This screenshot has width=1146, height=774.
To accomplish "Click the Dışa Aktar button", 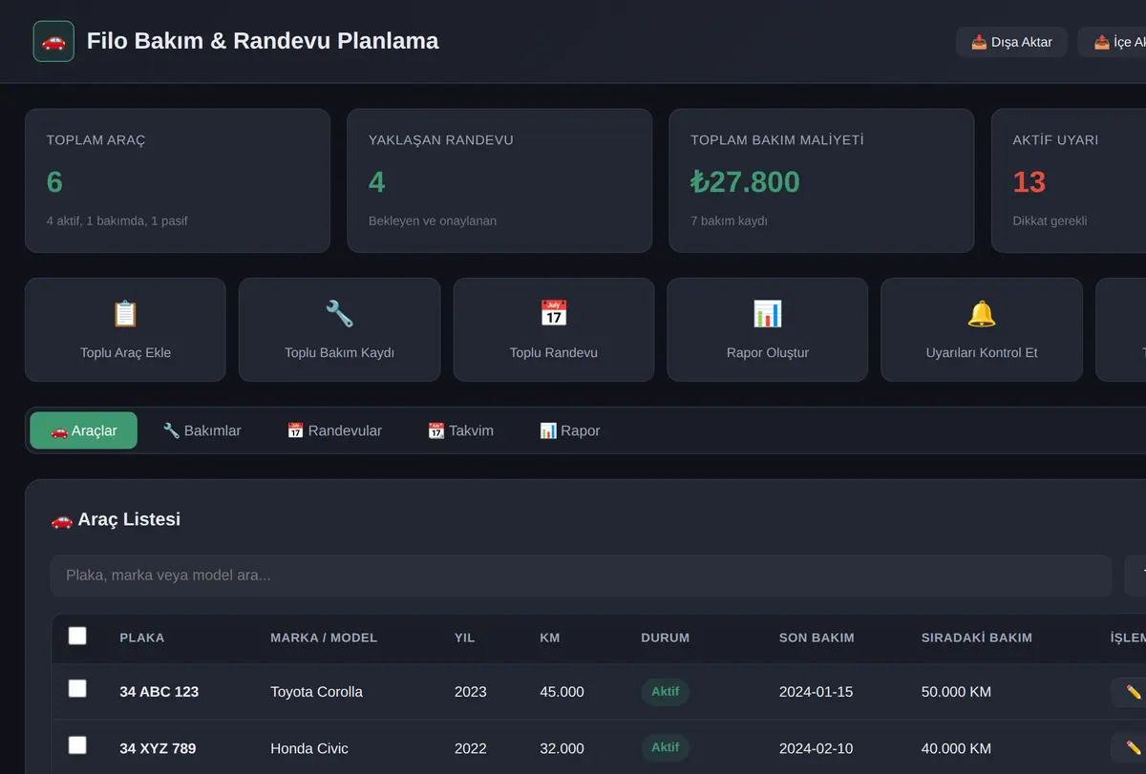I will (x=1011, y=42).
